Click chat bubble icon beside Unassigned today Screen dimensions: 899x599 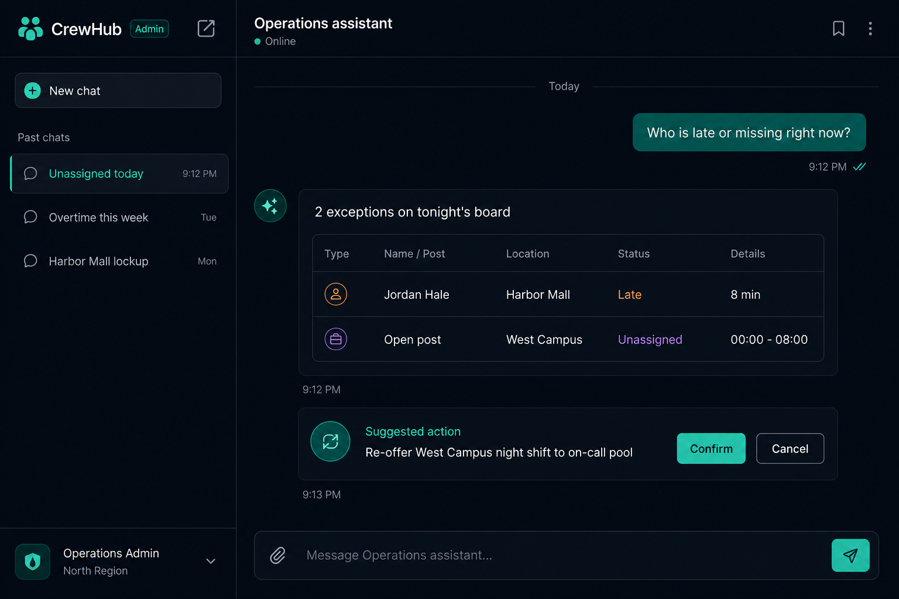pos(30,174)
